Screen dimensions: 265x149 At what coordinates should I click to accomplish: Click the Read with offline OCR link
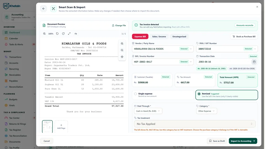[181, 27]
